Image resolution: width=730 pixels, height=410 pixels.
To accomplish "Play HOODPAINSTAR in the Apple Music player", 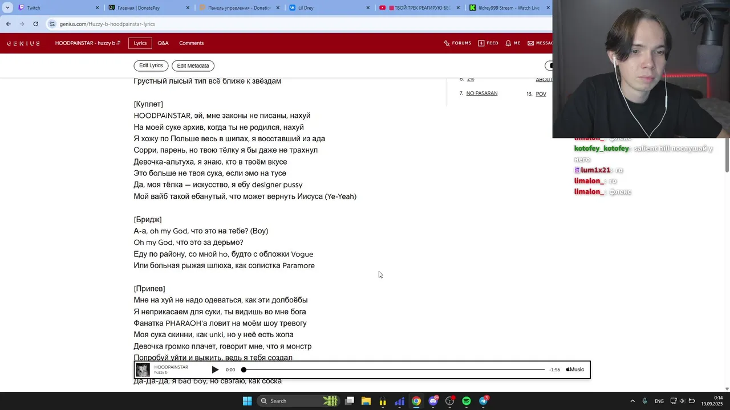I will pos(215,370).
